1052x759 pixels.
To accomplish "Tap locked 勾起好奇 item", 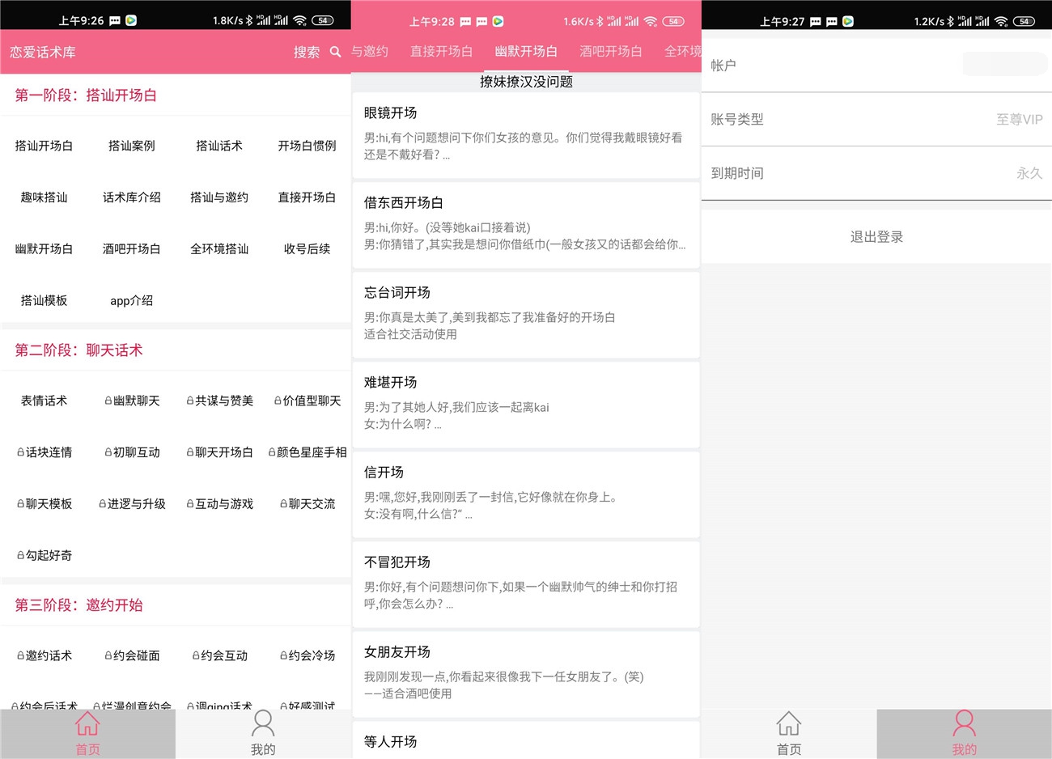I will [44, 555].
